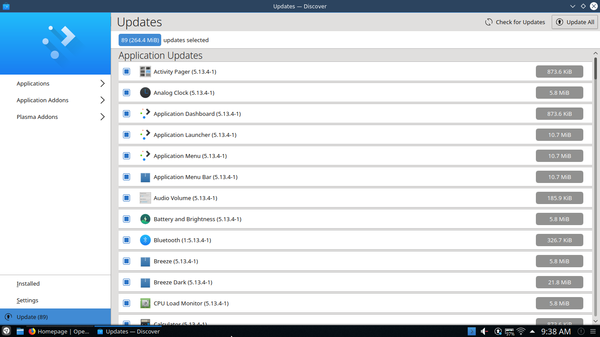
Task: Select the Update (89) sidebar entry
Action: [x=55, y=317]
